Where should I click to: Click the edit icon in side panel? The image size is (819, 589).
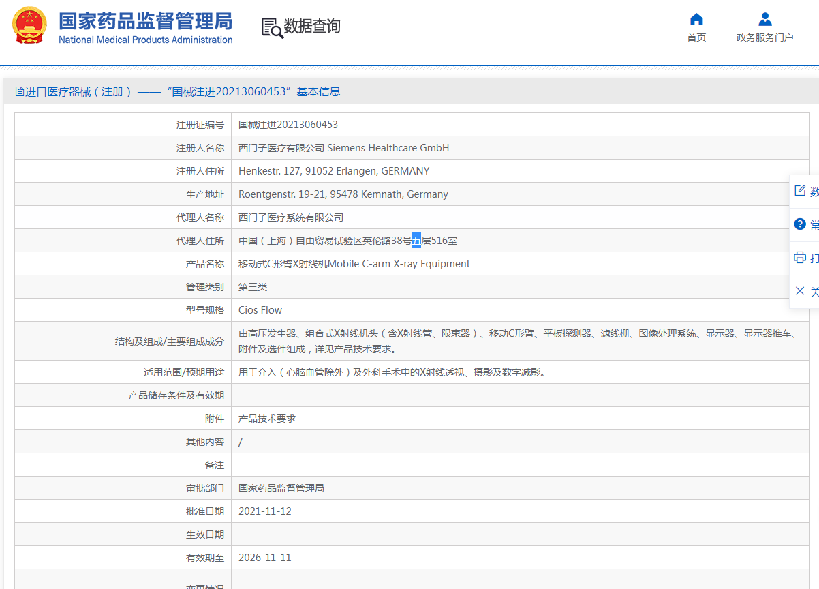click(x=800, y=191)
